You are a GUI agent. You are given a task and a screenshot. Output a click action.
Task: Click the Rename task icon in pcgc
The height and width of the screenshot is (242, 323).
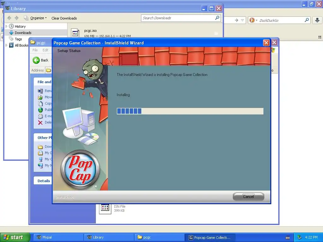click(40, 91)
